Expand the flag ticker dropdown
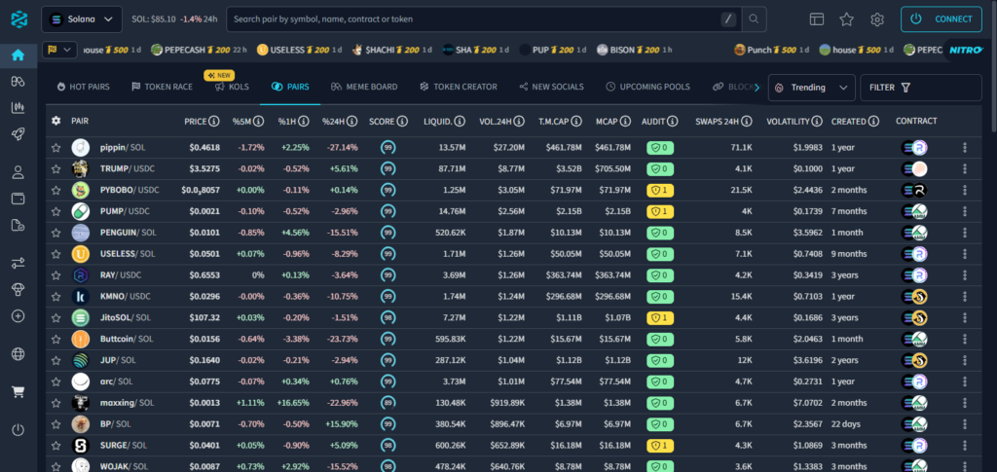The image size is (997, 472). coord(59,50)
